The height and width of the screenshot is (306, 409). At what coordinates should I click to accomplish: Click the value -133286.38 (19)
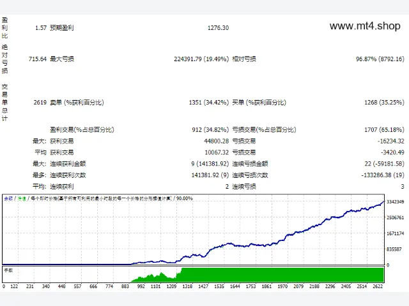(383, 175)
